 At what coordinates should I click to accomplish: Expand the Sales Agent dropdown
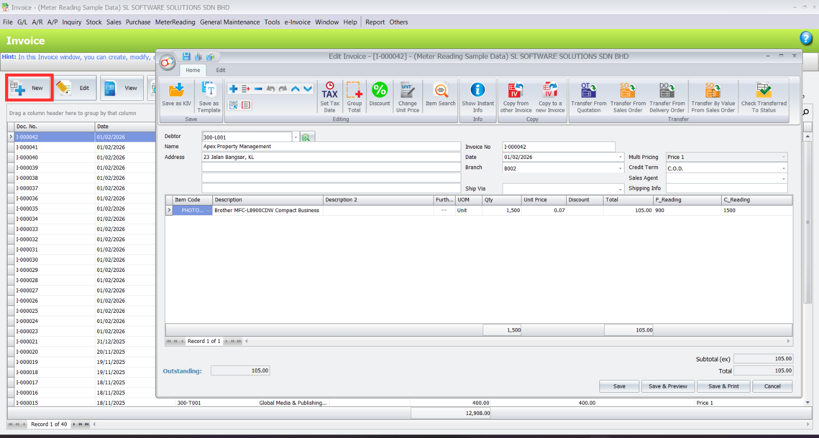(x=783, y=178)
